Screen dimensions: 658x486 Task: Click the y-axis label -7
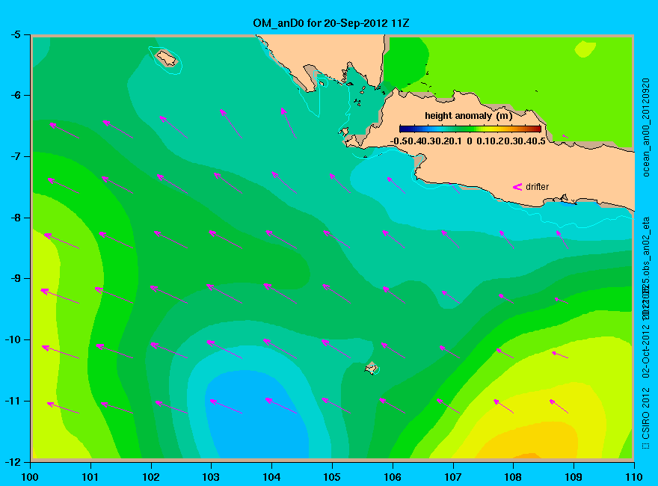(15, 156)
